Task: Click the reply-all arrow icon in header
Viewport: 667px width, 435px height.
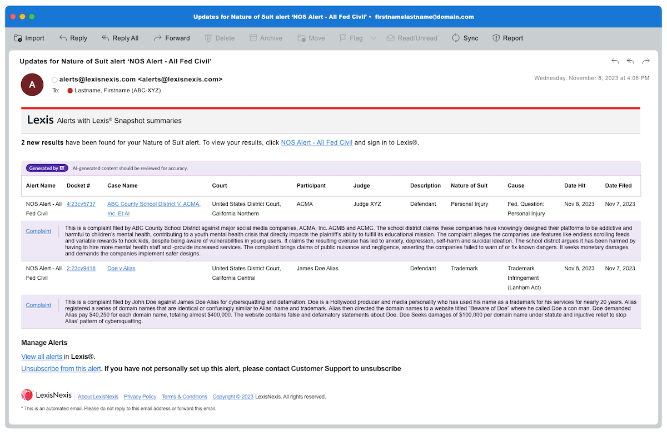Action: (x=630, y=61)
